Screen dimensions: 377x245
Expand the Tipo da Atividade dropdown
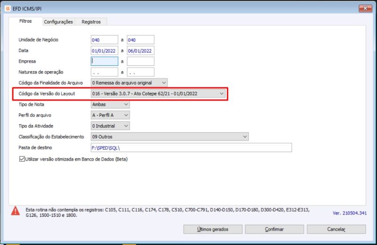click(110, 126)
